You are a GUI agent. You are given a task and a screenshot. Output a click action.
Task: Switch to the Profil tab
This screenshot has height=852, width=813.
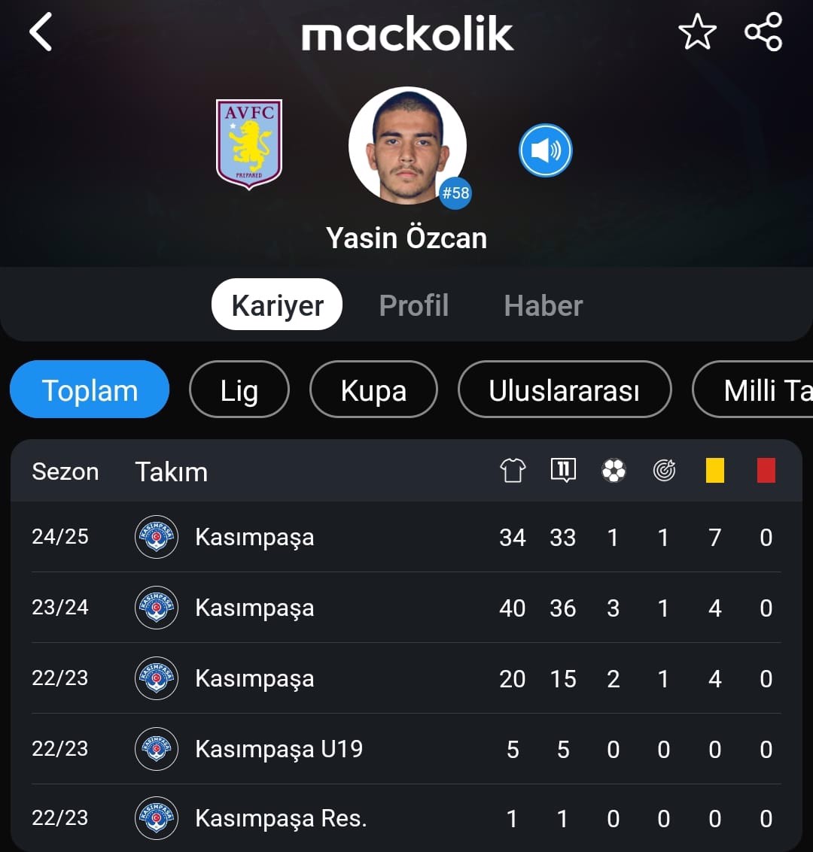[414, 305]
